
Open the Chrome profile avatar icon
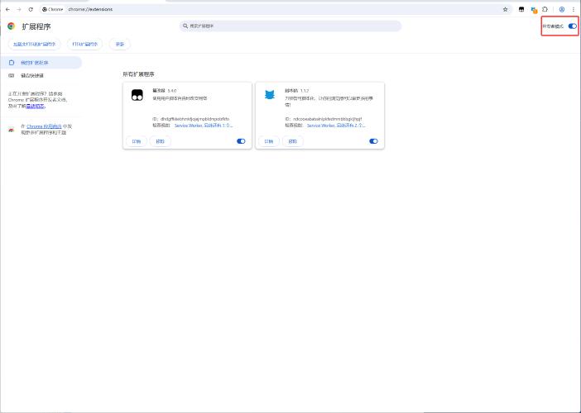(562, 9)
